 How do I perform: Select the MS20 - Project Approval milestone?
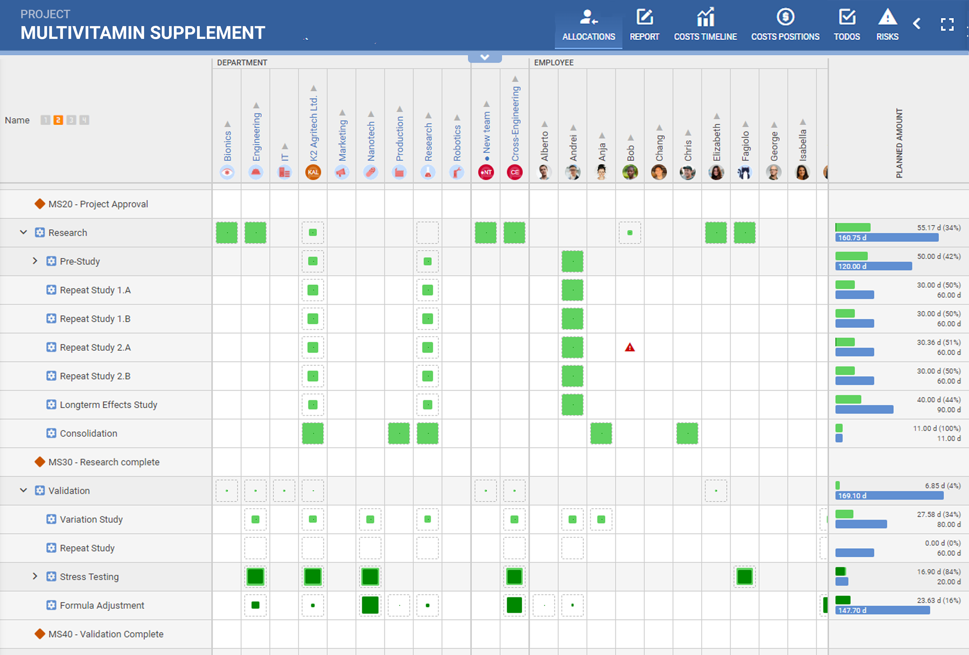(x=98, y=204)
